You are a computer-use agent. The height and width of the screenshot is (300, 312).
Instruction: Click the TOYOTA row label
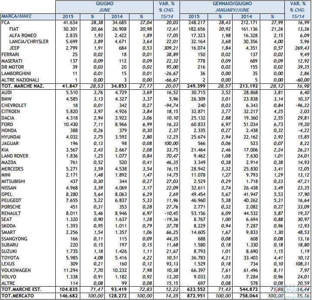point(10,258)
